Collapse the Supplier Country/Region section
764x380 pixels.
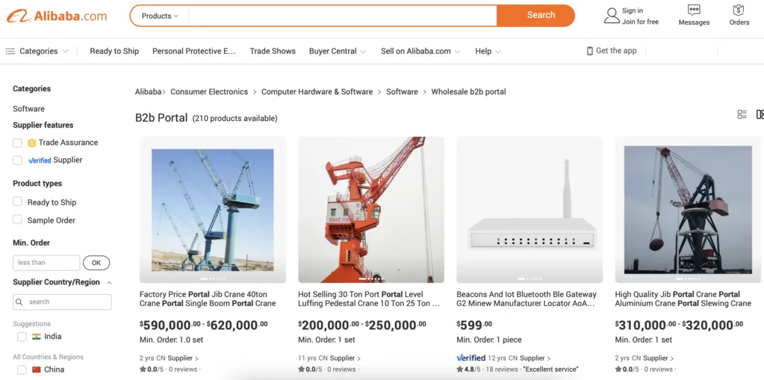(109, 283)
